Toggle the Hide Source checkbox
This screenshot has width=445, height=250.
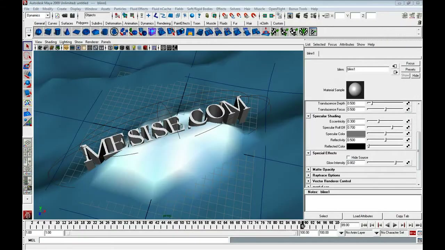pos(348,158)
